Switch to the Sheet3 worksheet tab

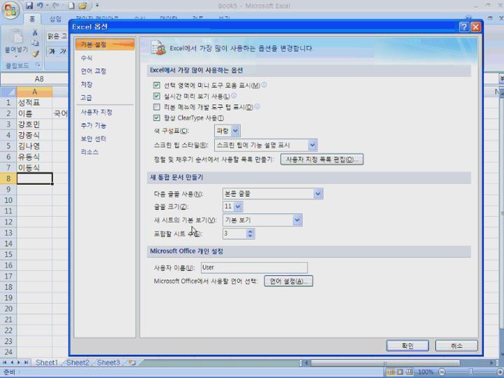tap(108, 363)
